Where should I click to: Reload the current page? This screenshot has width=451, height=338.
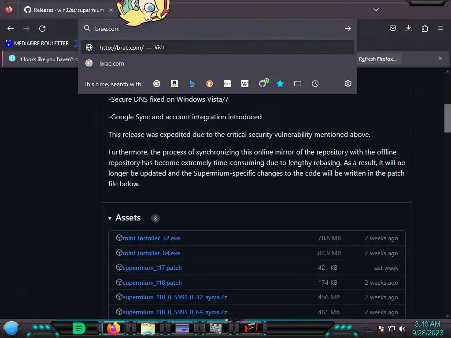(42, 29)
